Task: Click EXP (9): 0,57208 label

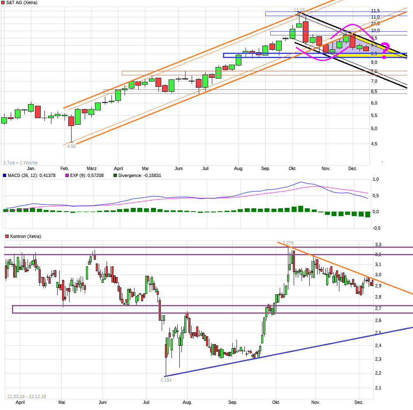Action: pos(87,175)
